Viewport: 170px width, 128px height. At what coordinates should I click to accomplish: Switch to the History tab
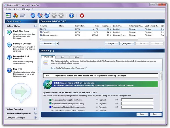pos(76,57)
